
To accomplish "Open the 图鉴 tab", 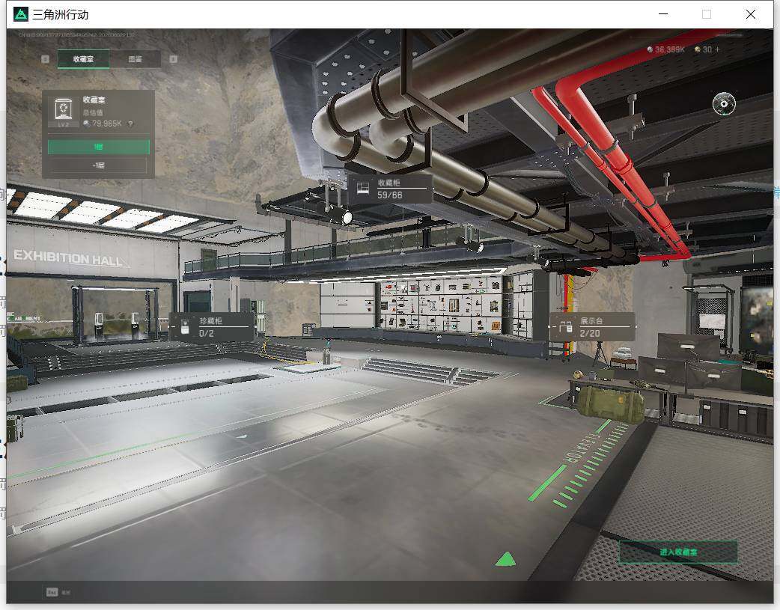I will click(x=135, y=58).
